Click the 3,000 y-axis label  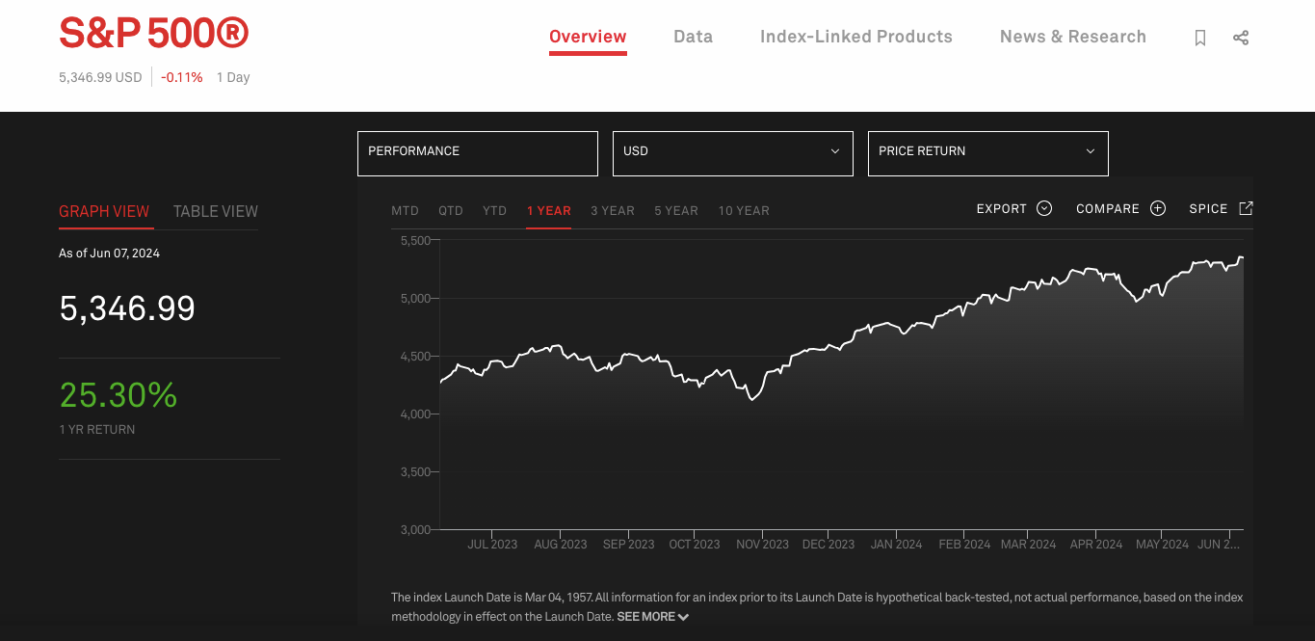pyautogui.click(x=415, y=529)
